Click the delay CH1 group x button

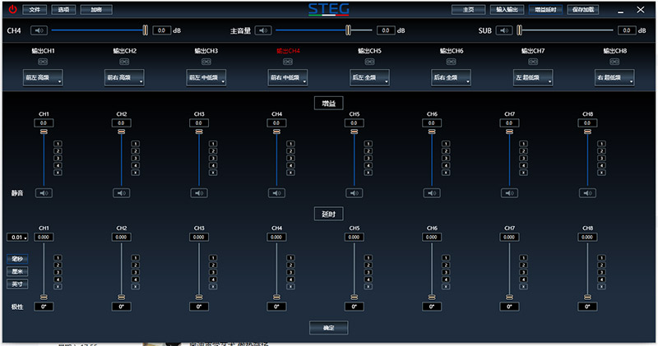point(58,287)
